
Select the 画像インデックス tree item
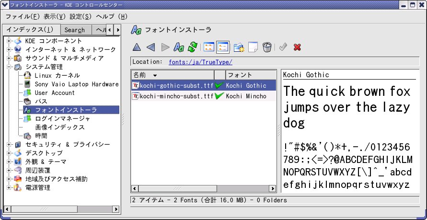[x=60, y=127]
